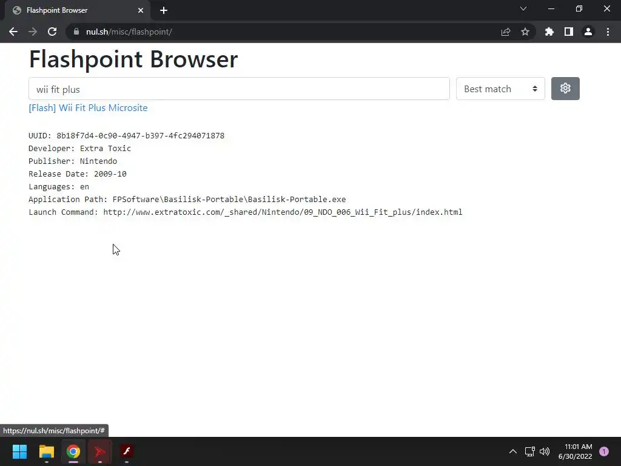
Task: Click the nul.sh address bar URL
Action: pyautogui.click(x=129, y=32)
